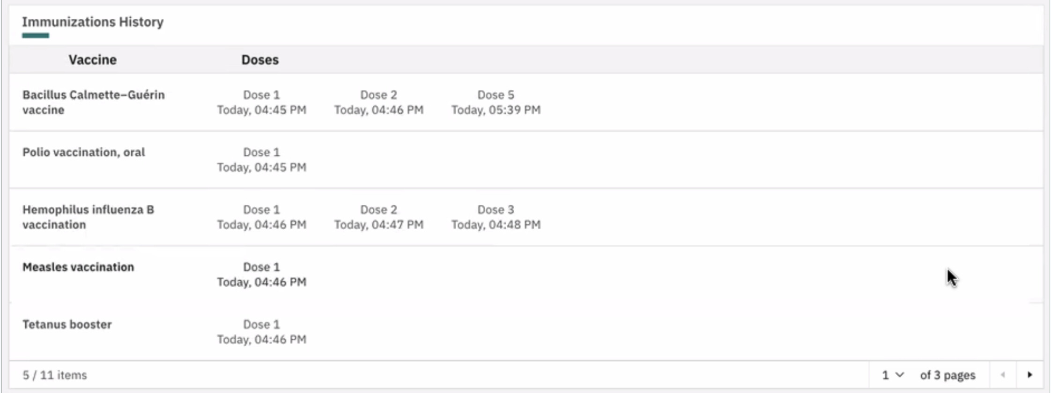Select the Tetanus booster row
Screen dimensions: 1051x393
pyautogui.click(x=526, y=332)
